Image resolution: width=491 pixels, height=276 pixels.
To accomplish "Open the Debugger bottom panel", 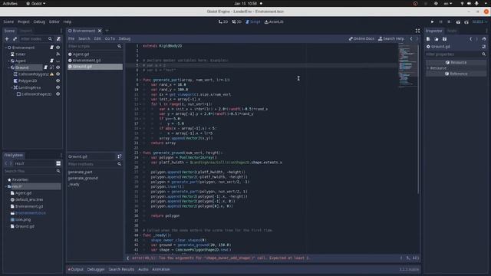I will 96,269.
